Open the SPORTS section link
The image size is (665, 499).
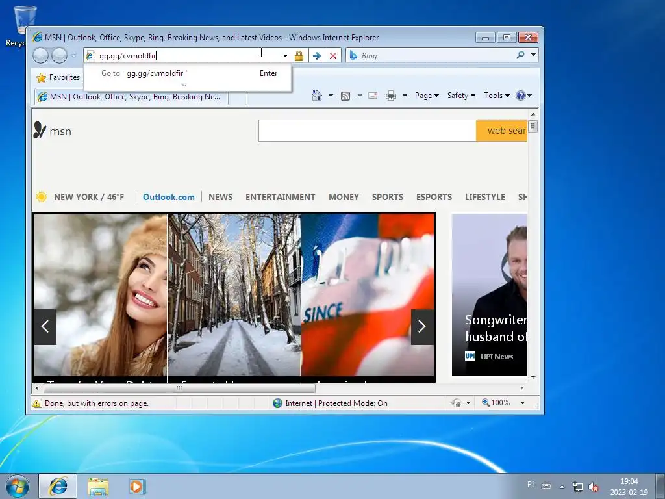pos(388,197)
